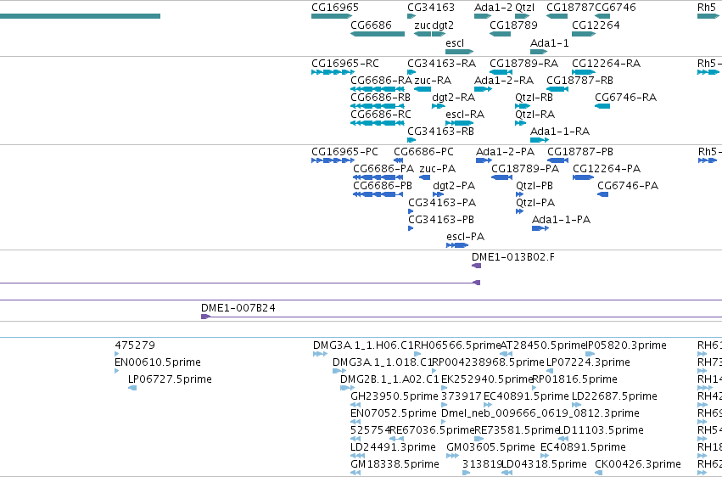The image size is (722, 477).
Task: Select transcript escl-RA
Action: pyautogui.click(x=460, y=123)
